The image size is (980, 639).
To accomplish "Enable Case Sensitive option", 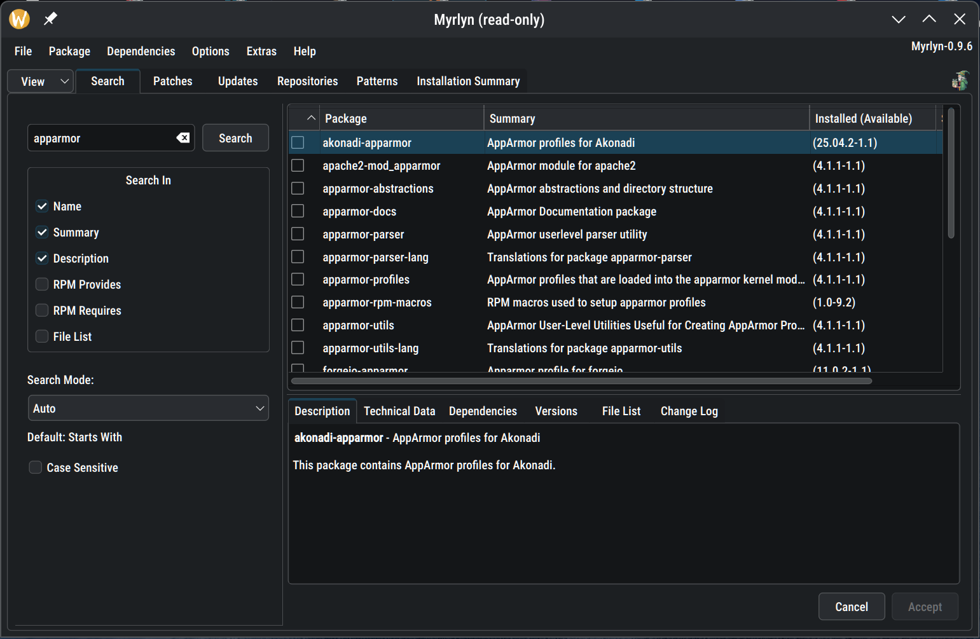I will (x=36, y=467).
